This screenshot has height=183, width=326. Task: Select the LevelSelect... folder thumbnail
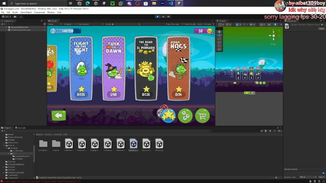(x=43, y=145)
